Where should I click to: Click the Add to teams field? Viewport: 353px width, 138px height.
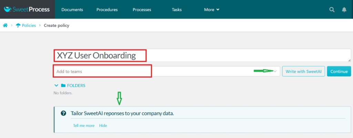pyautogui.click(x=167, y=71)
